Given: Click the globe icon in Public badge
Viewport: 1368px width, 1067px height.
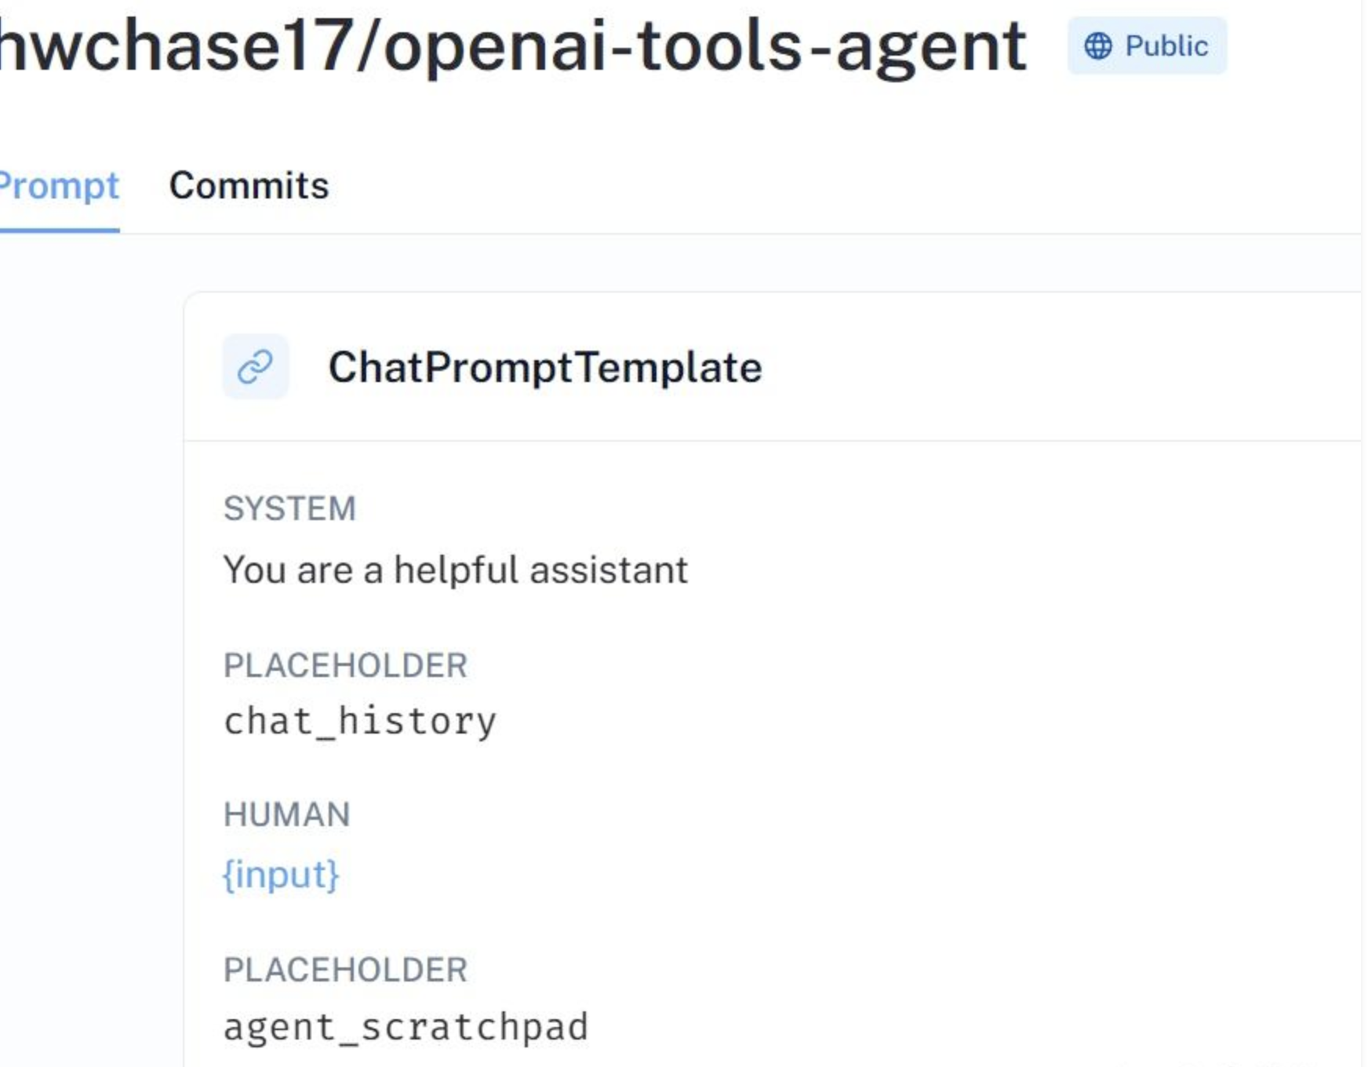Looking at the screenshot, I should (x=1097, y=46).
